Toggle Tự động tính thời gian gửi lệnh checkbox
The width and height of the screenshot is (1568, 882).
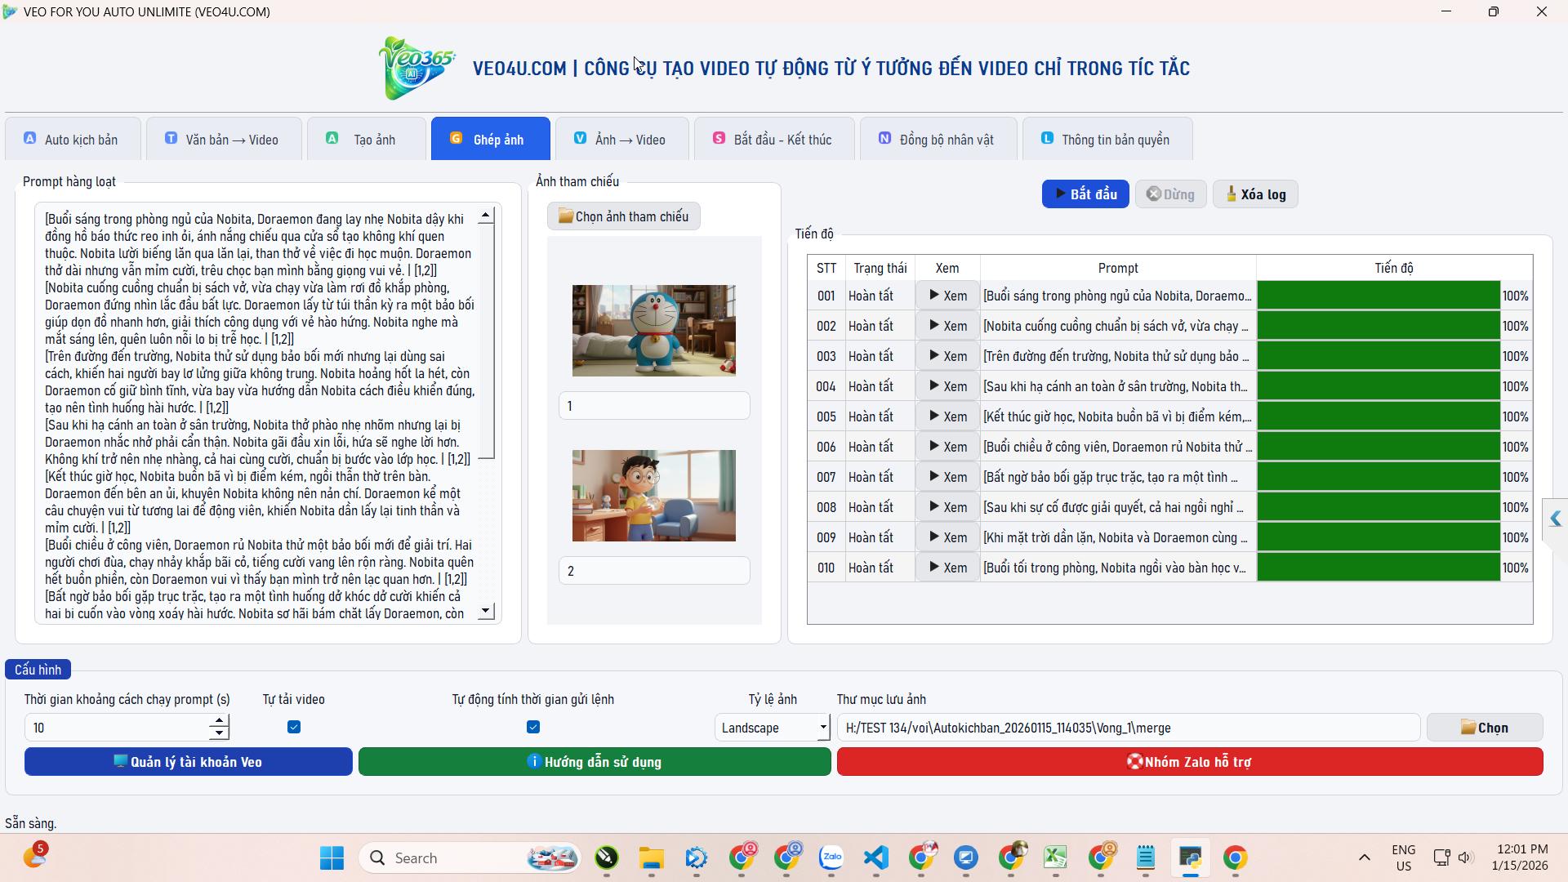(x=533, y=727)
